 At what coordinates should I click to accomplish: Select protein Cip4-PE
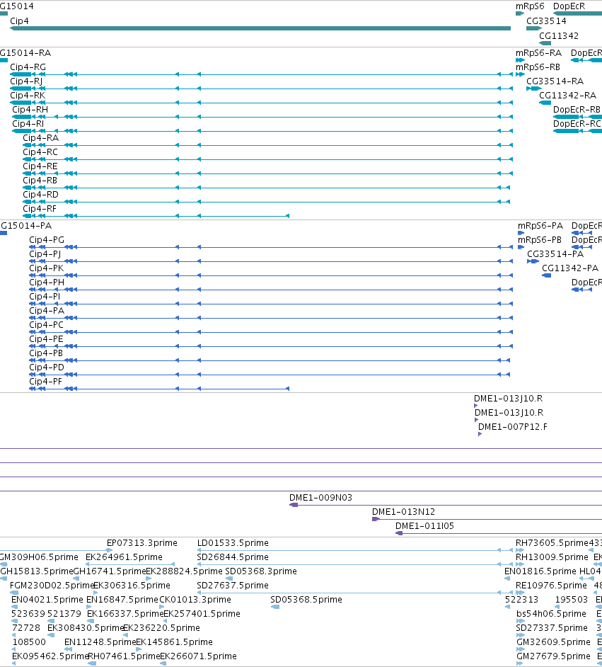[271, 346]
